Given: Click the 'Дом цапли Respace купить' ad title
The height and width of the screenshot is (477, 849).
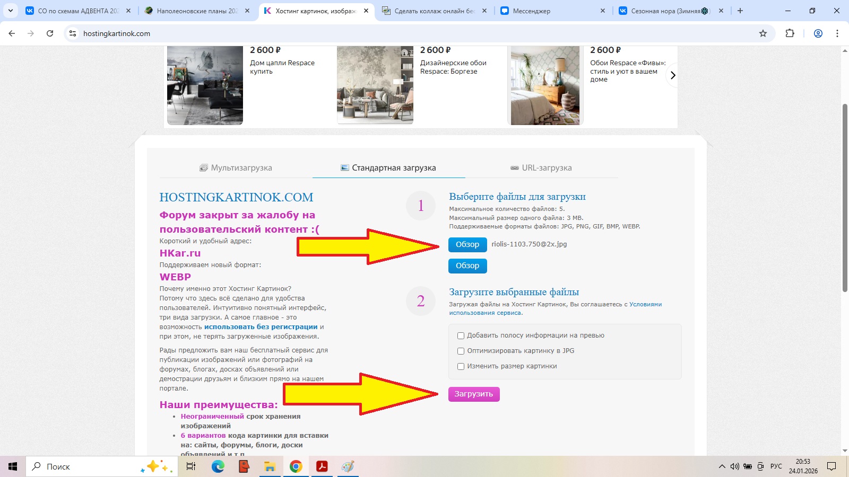Looking at the screenshot, I should pyautogui.click(x=282, y=67).
